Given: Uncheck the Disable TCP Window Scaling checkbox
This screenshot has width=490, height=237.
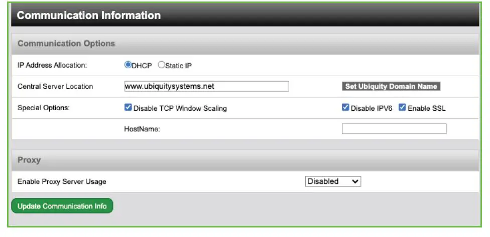Looking at the screenshot, I should pos(128,108).
